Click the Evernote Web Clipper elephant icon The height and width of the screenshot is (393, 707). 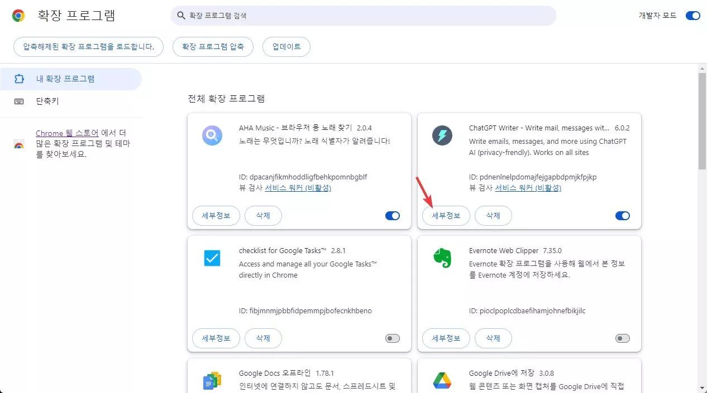[x=442, y=258]
